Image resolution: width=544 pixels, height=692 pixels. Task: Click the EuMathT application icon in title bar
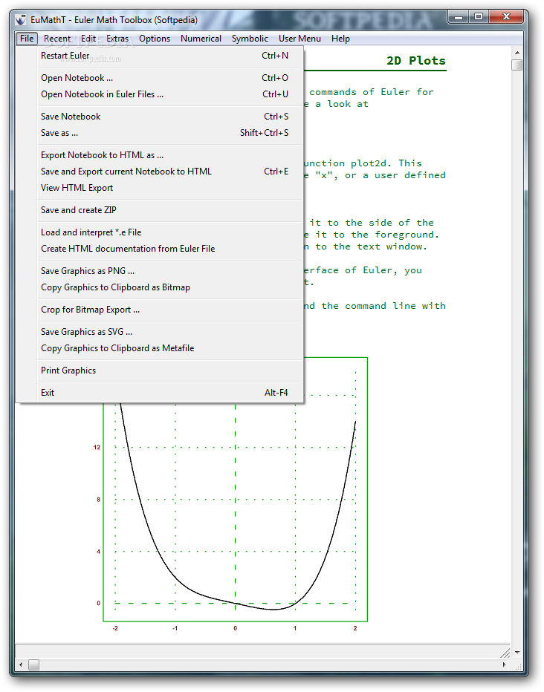click(x=21, y=20)
